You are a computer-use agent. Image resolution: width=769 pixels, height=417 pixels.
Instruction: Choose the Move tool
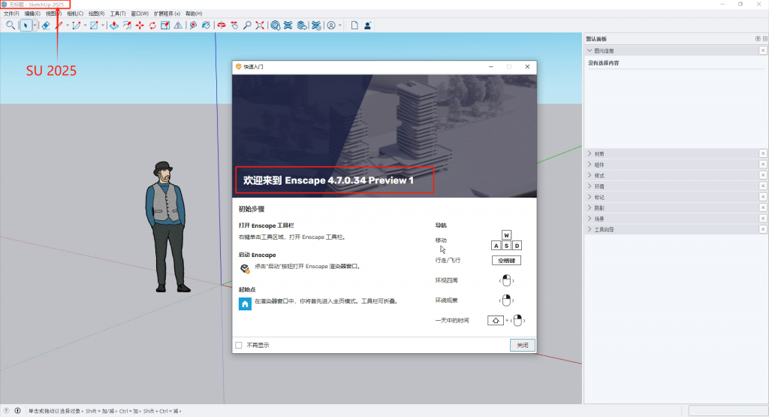(x=140, y=25)
